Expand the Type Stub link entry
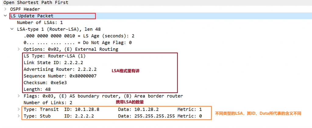This screenshot has width=312, height=128. pos(19,116)
